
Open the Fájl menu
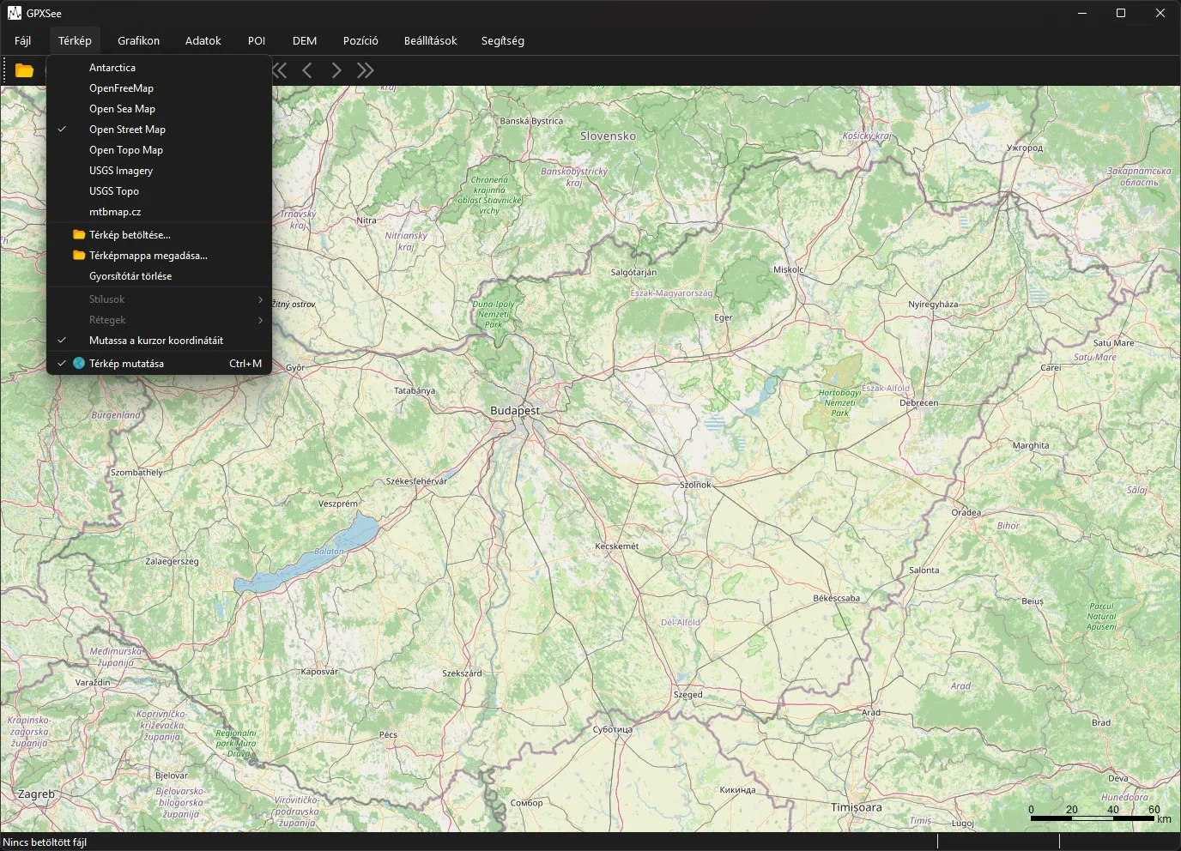pyautogui.click(x=23, y=40)
